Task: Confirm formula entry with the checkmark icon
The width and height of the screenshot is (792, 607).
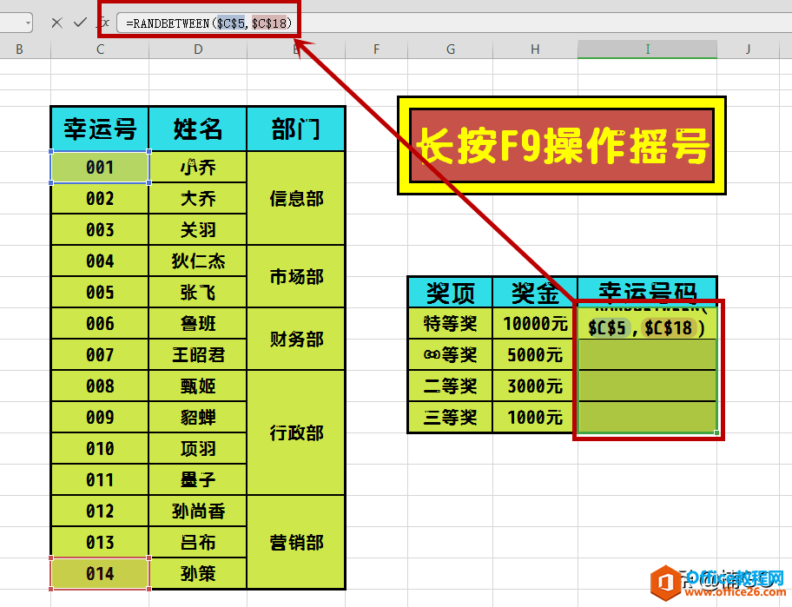Action: (80, 23)
